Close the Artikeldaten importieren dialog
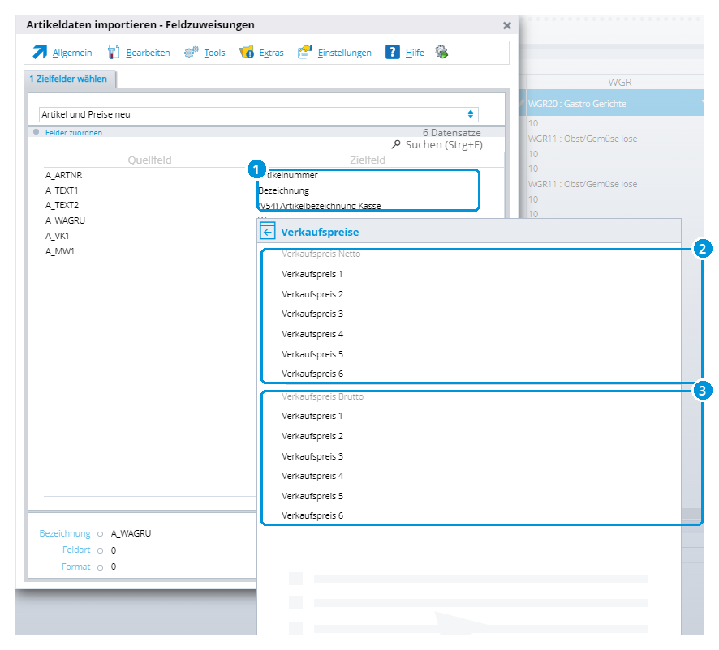 506,26
